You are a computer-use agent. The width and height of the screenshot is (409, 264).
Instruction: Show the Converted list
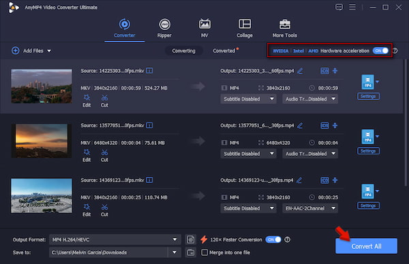(x=224, y=51)
